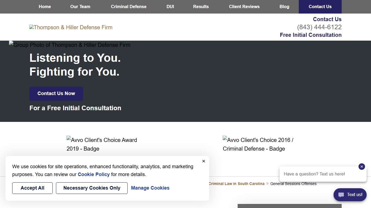
Task: Open the Text us! chat widget
Action: [350, 195]
